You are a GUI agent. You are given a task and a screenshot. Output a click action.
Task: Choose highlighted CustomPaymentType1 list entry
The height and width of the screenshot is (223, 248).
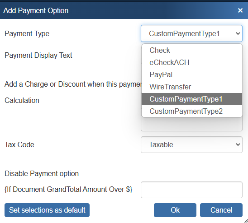(x=192, y=99)
